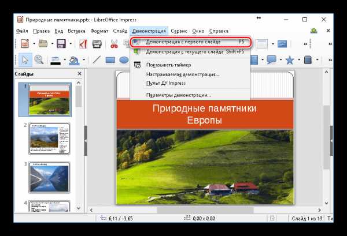Click the Cut scissors icon
The height and width of the screenshot is (236, 347).
pos(114,43)
